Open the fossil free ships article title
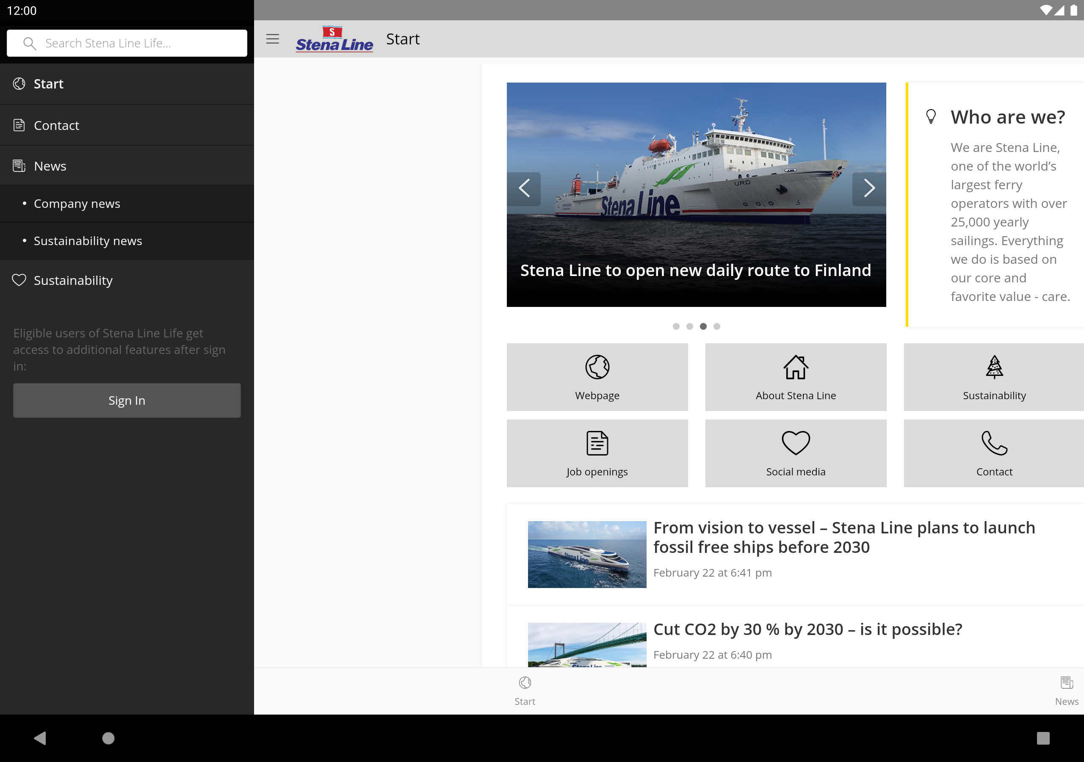The image size is (1084, 762). tap(844, 537)
